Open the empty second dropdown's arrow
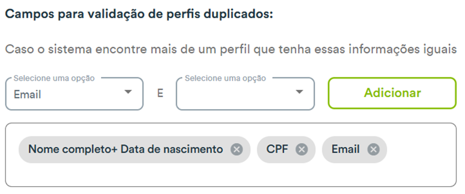 click(299, 92)
